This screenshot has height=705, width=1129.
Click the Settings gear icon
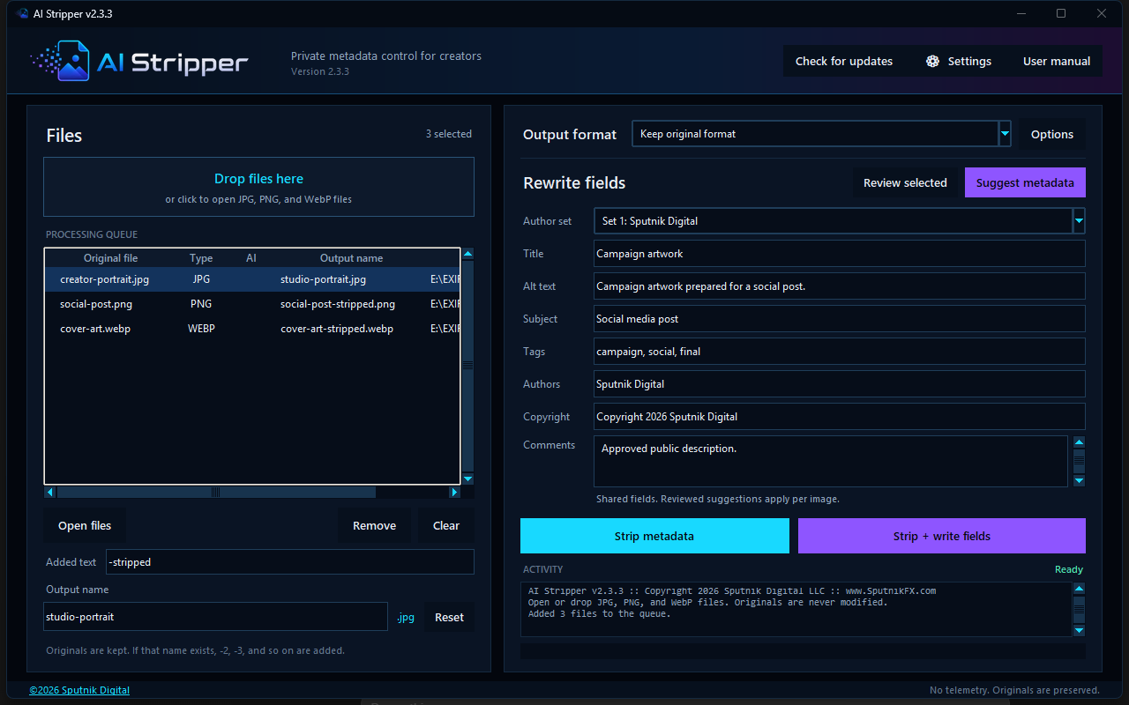click(932, 61)
